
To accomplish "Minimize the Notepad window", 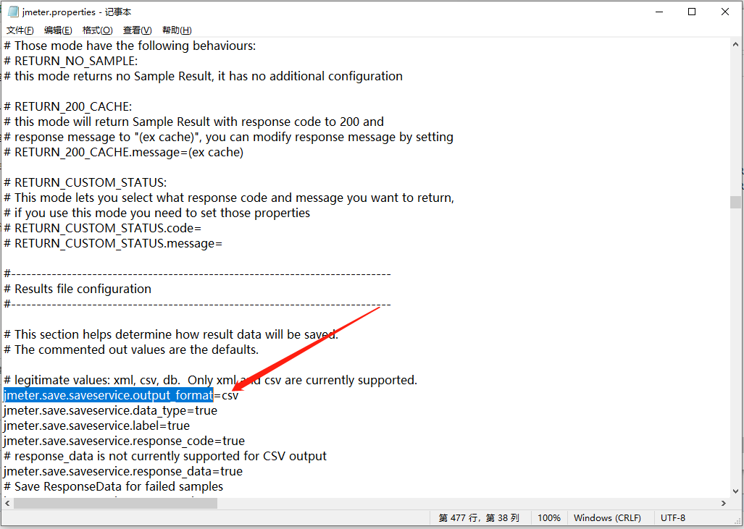I will coord(659,12).
